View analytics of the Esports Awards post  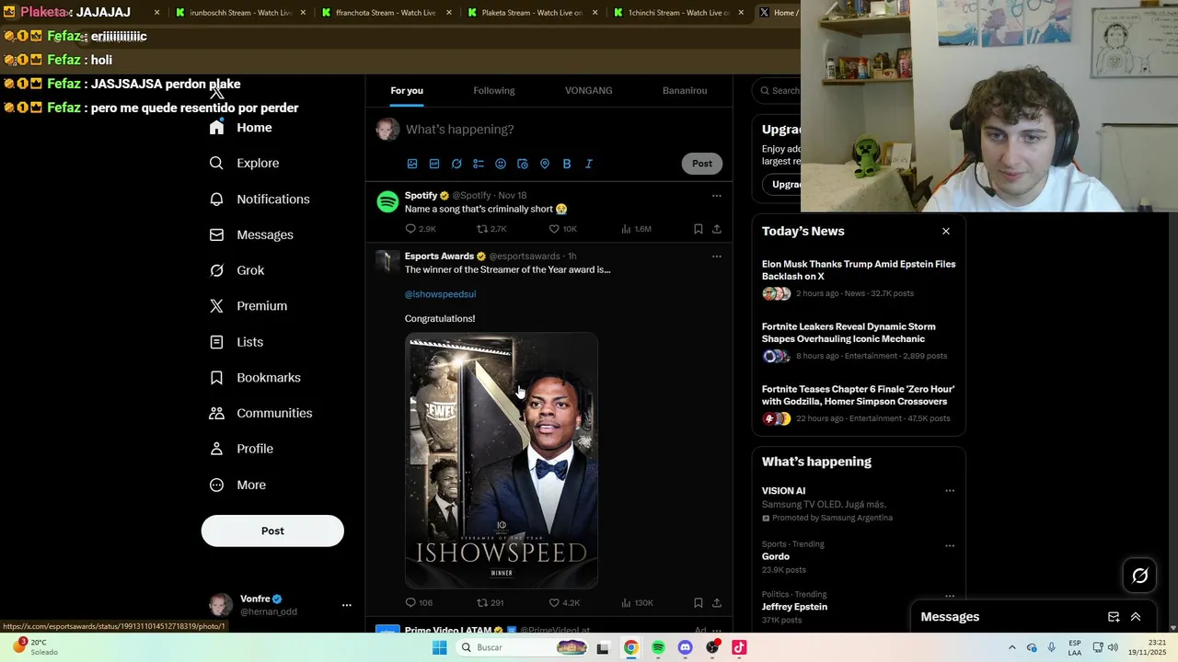(x=637, y=603)
